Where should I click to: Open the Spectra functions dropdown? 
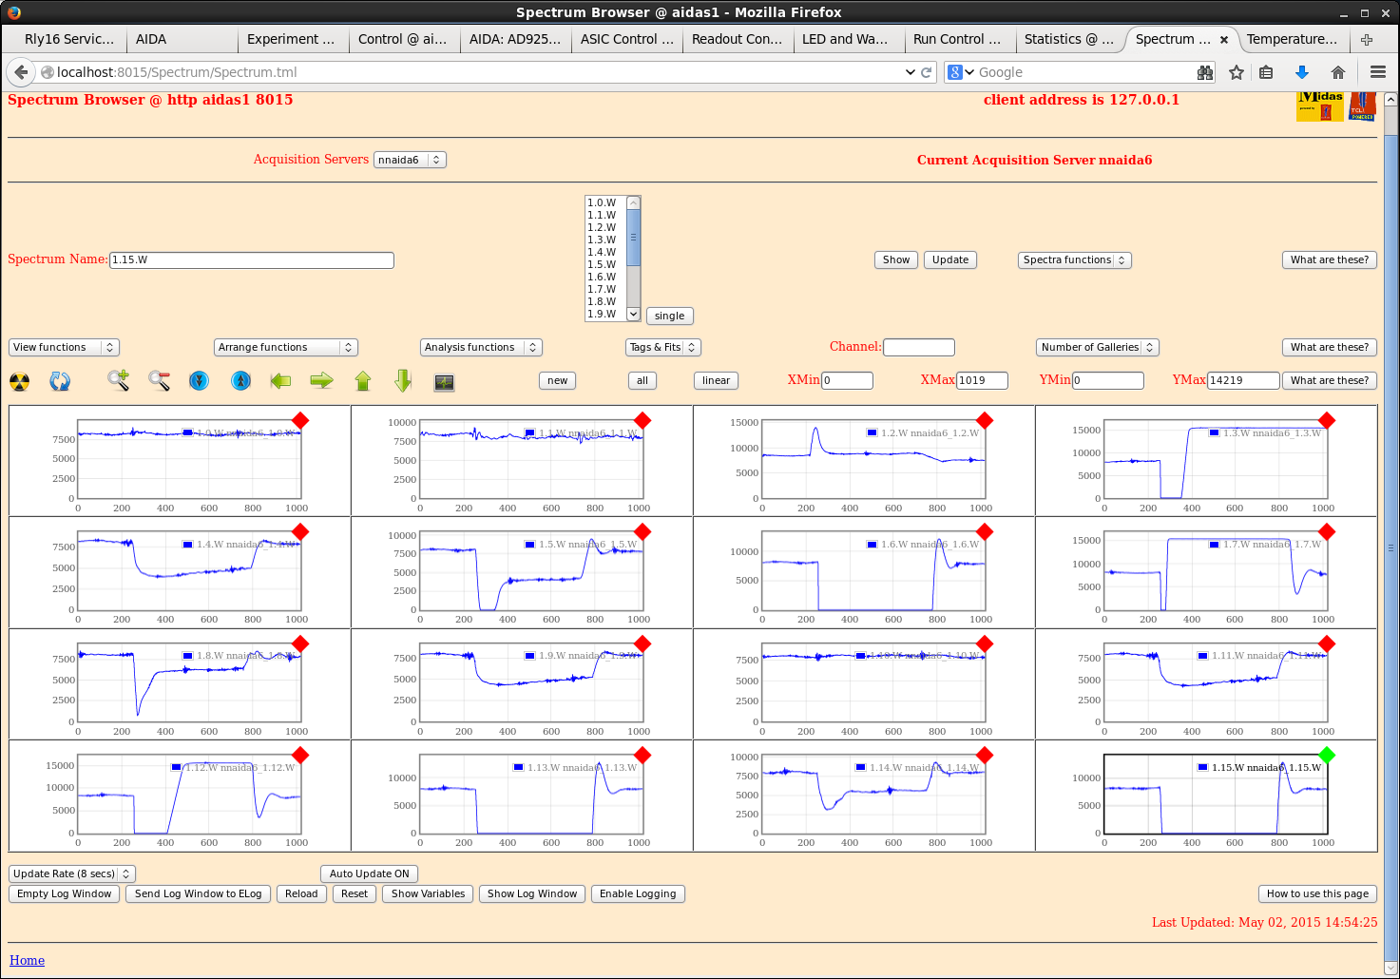[1075, 259]
